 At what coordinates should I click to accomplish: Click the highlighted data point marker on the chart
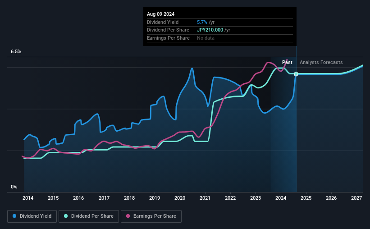click(296, 74)
